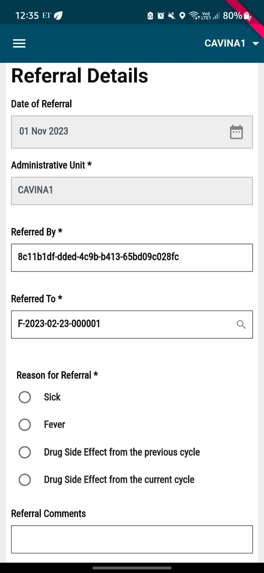This screenshot has height=573, width=264.
Task: Expand the CAVINA1 dropdown arrow
Action: click(255, 44)
